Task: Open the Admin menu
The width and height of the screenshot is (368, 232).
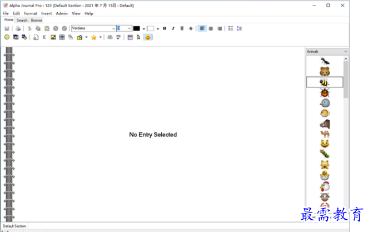Action: point(62,13)
